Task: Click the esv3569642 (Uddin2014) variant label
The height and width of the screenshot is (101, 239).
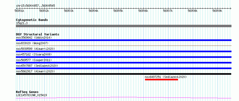Action: point(34,38)
